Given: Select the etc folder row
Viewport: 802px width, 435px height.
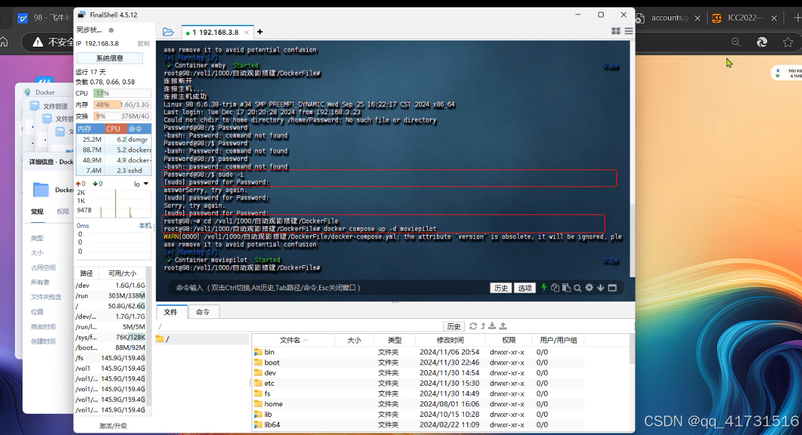Looking at the screenshot, I should pyautogui.click(x=419, y=383).
